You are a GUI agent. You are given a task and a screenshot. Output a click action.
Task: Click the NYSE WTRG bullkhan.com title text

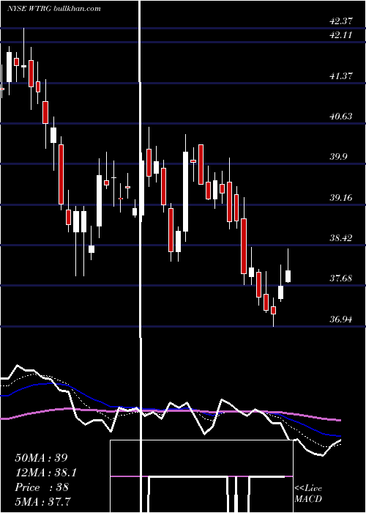coord(54,9)
